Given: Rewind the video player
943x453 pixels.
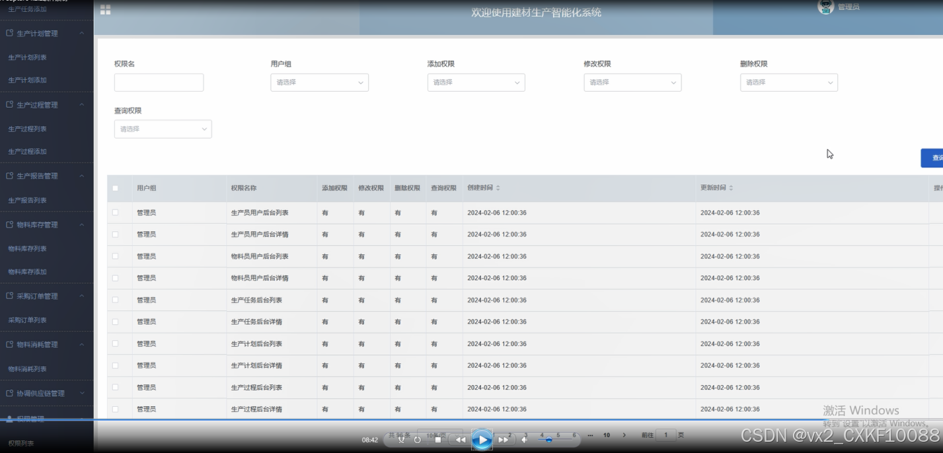Looking at the screenshot, I should coord(461,440).
